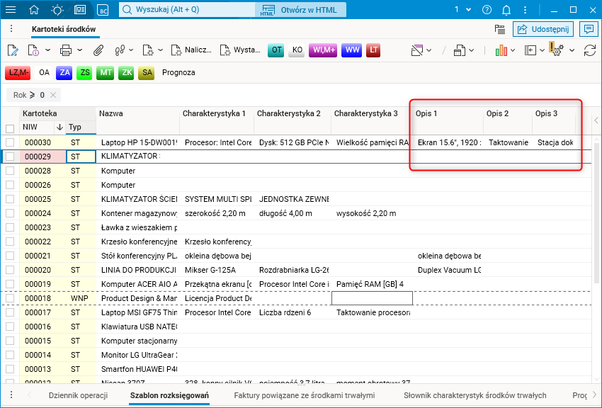Screen dimensions: 602x408
Task: Toggle the brightness theme icon
Action: (x=57, y=10)
